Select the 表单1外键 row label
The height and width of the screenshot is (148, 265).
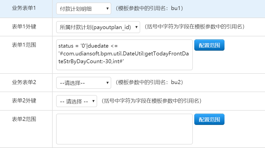(24, 27)
